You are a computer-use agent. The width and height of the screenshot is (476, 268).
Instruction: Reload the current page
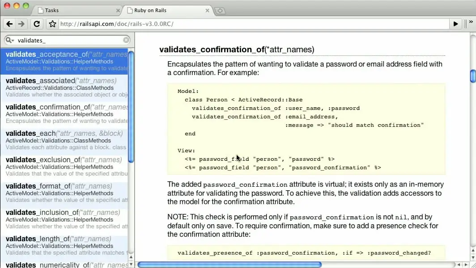(37, 24)
